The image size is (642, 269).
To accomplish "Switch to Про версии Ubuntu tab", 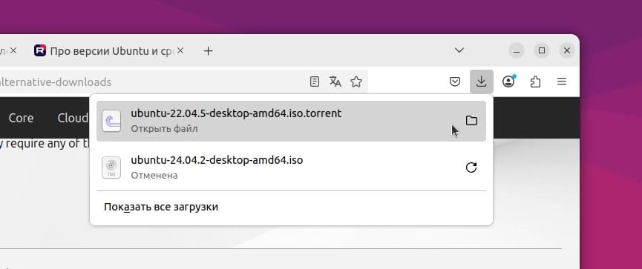I will tap(104, 50).
